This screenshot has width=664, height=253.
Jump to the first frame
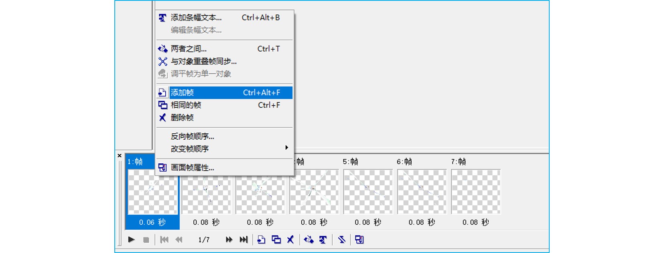[164, 239]
